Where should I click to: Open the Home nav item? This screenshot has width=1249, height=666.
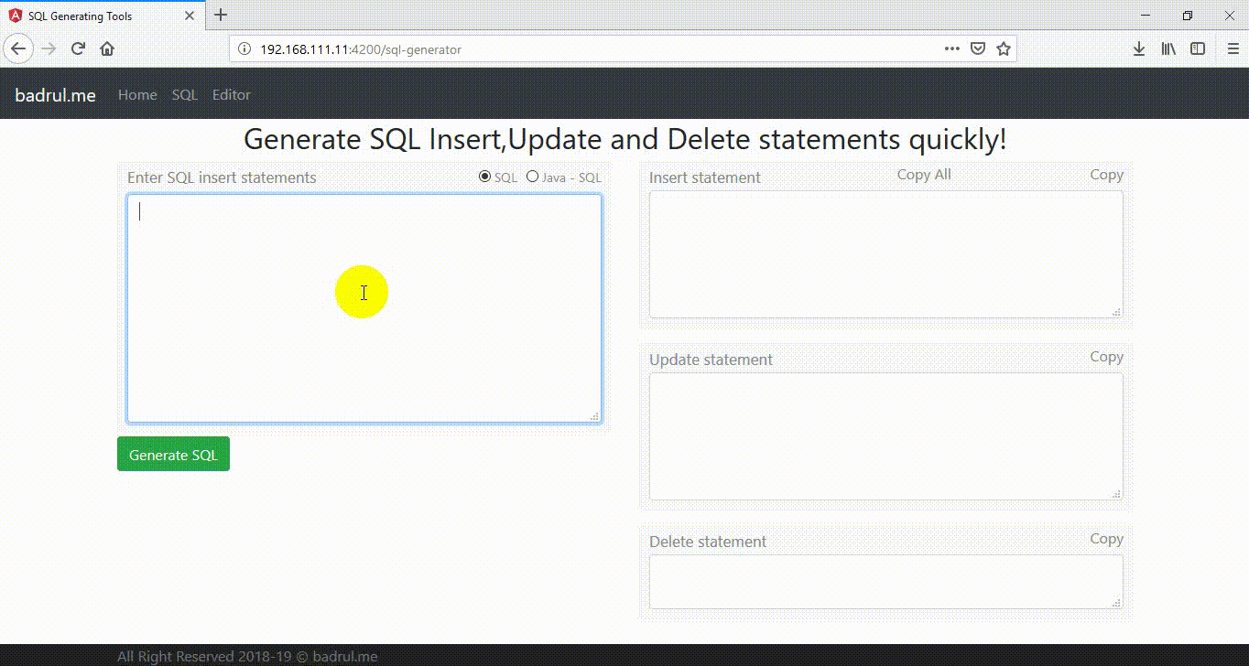[137, 95]
